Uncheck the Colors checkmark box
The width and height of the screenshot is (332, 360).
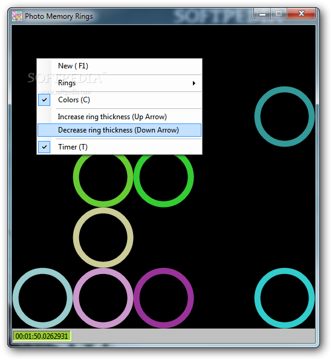(x=44, y=100)
